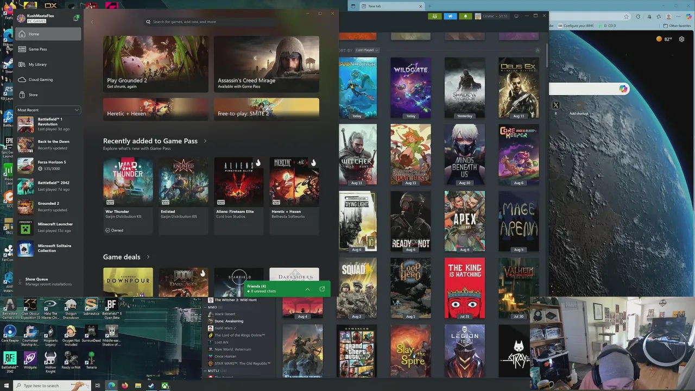Click the Windows Start button
Image resolution: width=695 pixels, height=391 pixels.
click(6, 386)
